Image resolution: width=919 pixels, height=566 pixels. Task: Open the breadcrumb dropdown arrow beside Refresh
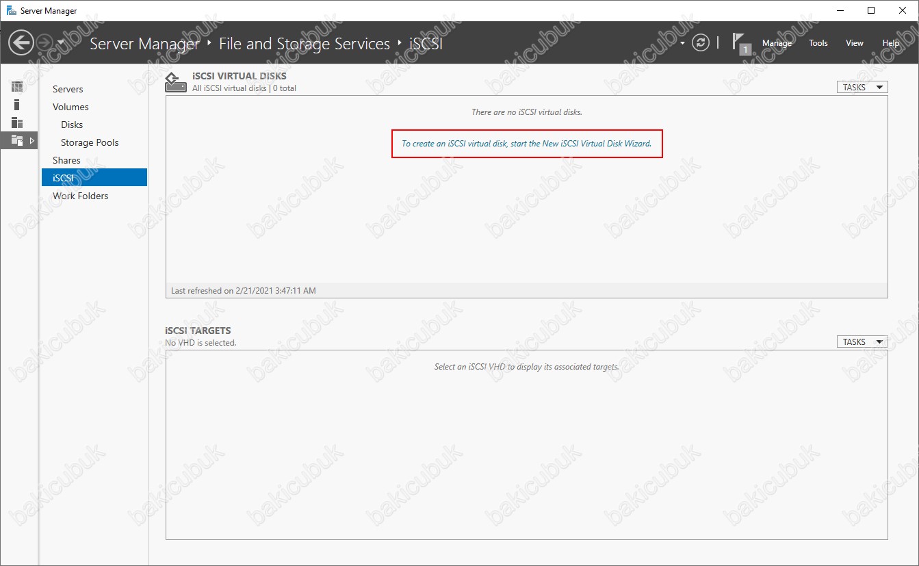[x=682, y=43]
